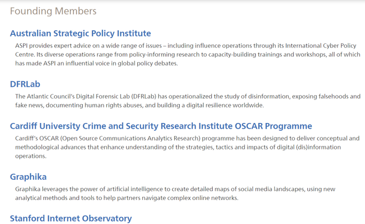Follow the Graphika heading link
The height and width of the screenshot is (224, 365).
click(28, 177)
